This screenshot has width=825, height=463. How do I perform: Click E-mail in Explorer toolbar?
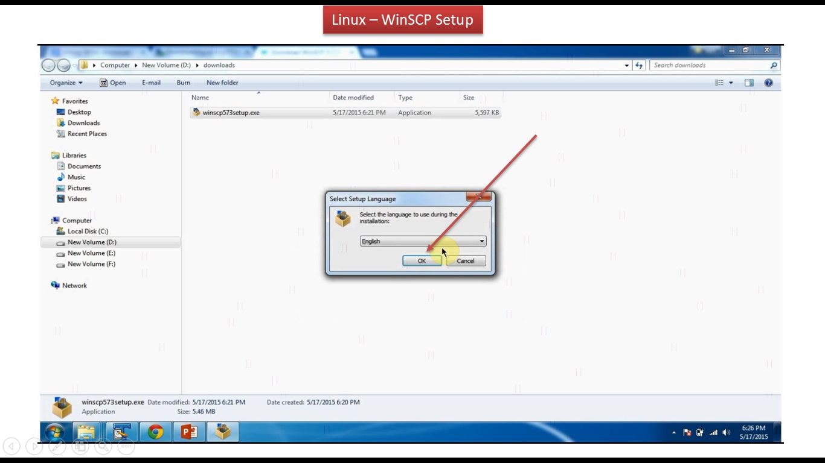click(151, 83)
